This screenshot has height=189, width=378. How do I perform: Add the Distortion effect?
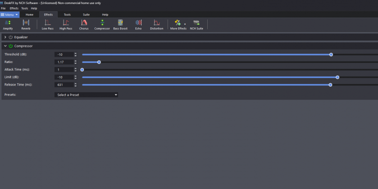157,25
